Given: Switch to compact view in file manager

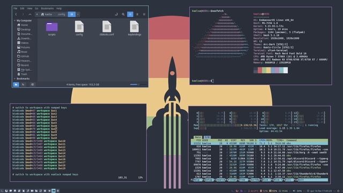Looking at the screenshot, I should pyautogui.click(x=144, y=14).
